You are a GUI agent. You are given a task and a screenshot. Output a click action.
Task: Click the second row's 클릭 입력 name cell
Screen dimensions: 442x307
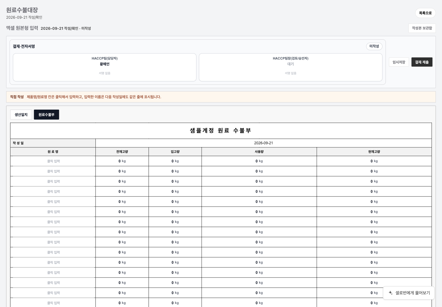coord(53,171)
